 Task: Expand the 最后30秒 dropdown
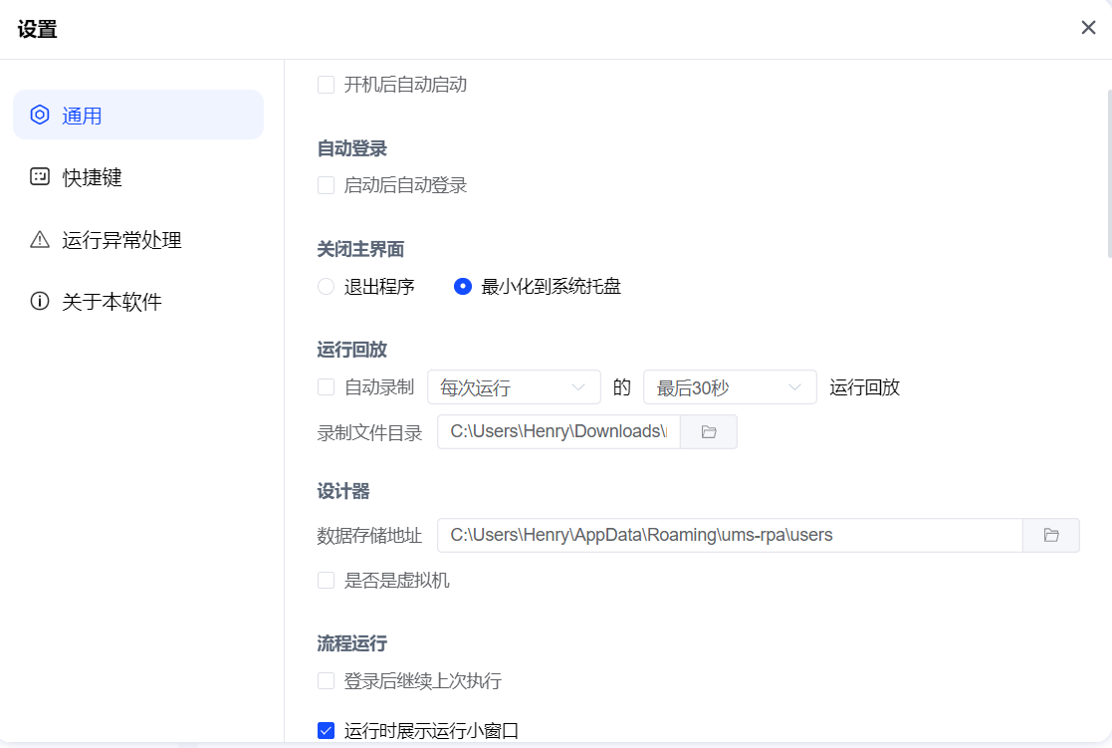click(730, 386)
